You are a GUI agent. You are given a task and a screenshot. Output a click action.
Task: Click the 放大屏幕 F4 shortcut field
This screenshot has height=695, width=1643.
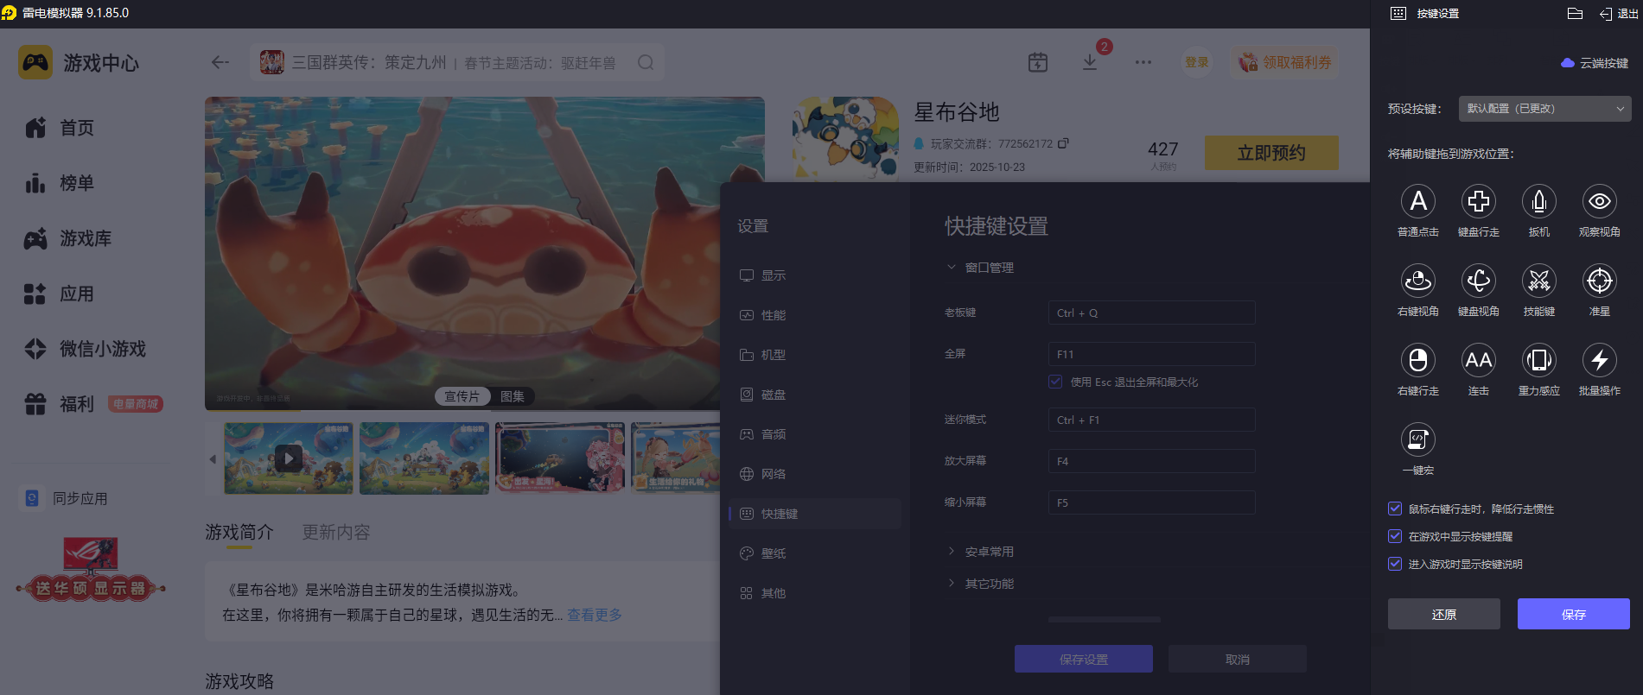point(1151,461)
